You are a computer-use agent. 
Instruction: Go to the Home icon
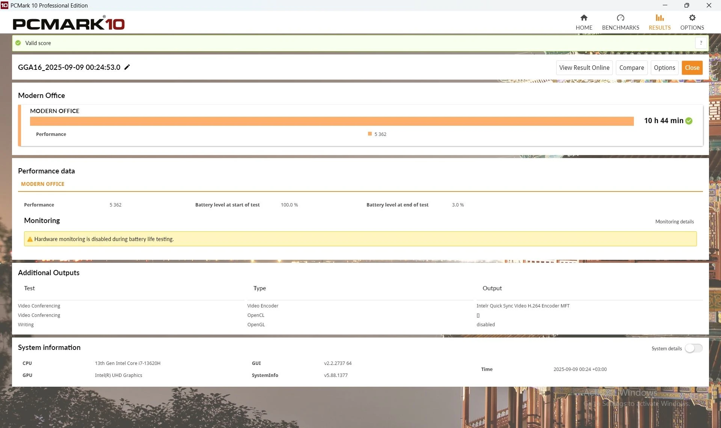point(584,18)
